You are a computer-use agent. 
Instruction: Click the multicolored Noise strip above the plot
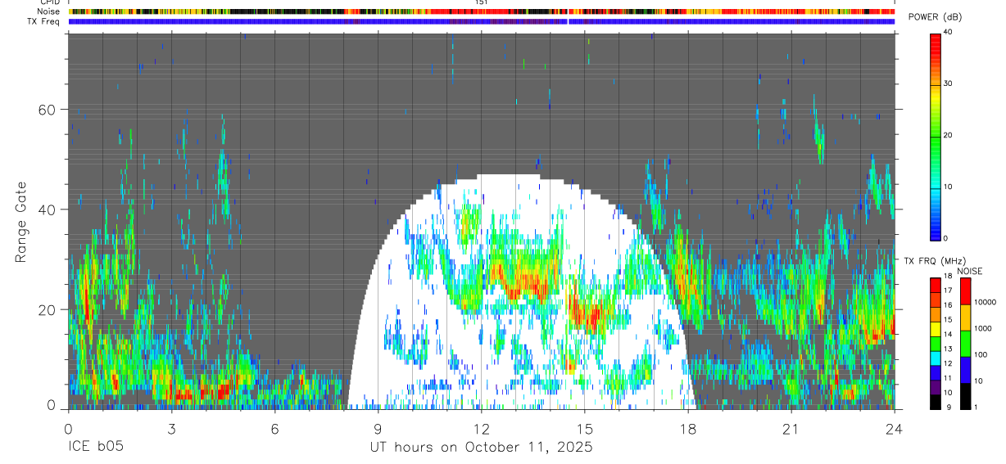point(482,12)
